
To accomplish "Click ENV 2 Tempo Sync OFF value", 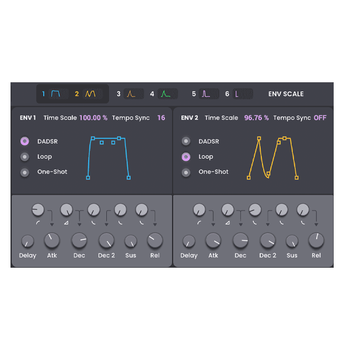I will (x=320, y=118).
